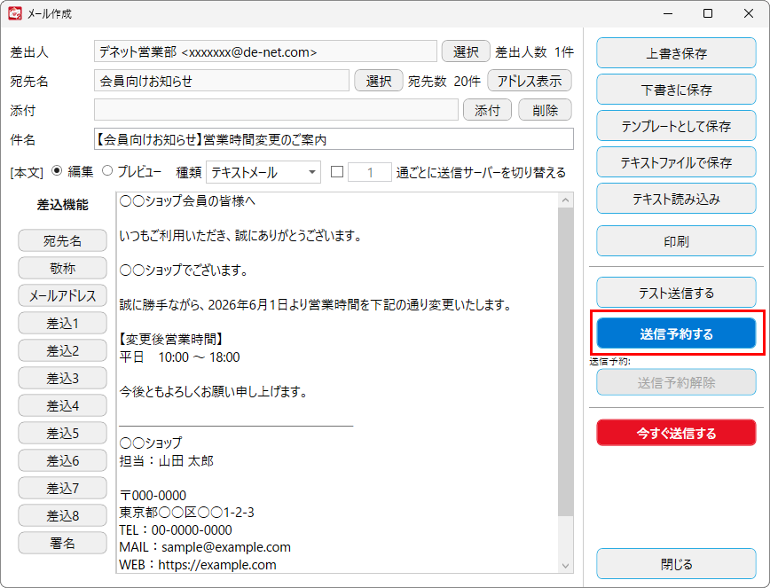Click テンプレートとして保存 button
Screen dimensions: 770x588
[676, 126]
